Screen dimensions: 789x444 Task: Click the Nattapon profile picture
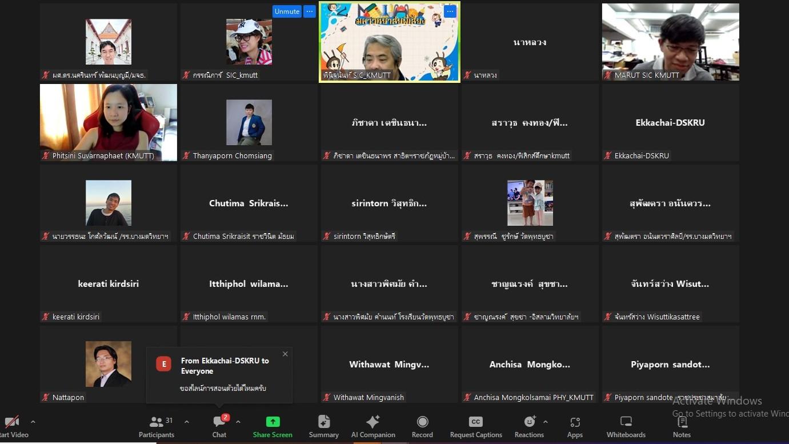(x=109, y=364)
